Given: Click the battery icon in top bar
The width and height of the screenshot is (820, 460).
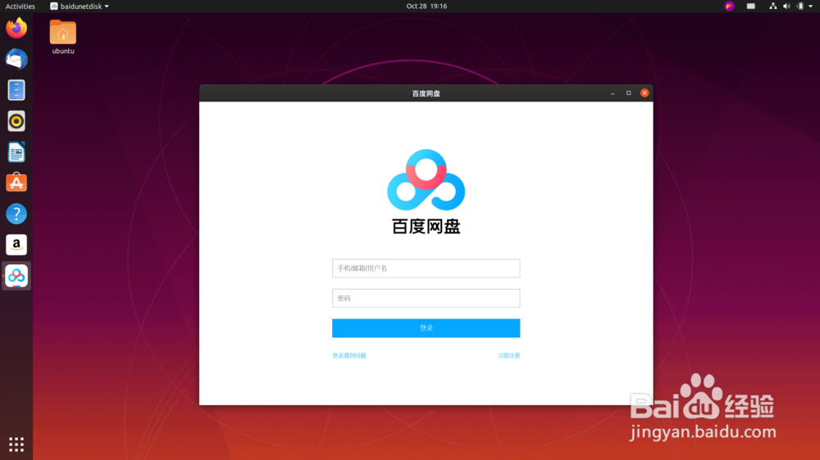Looking at the screenshot, I should 799,7.
